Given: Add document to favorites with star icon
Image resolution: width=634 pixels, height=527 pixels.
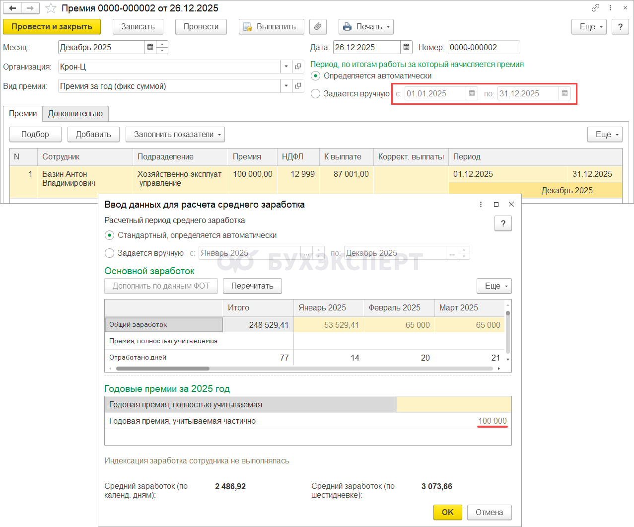Looking at the screenshot, I should (x=51, y=8).
